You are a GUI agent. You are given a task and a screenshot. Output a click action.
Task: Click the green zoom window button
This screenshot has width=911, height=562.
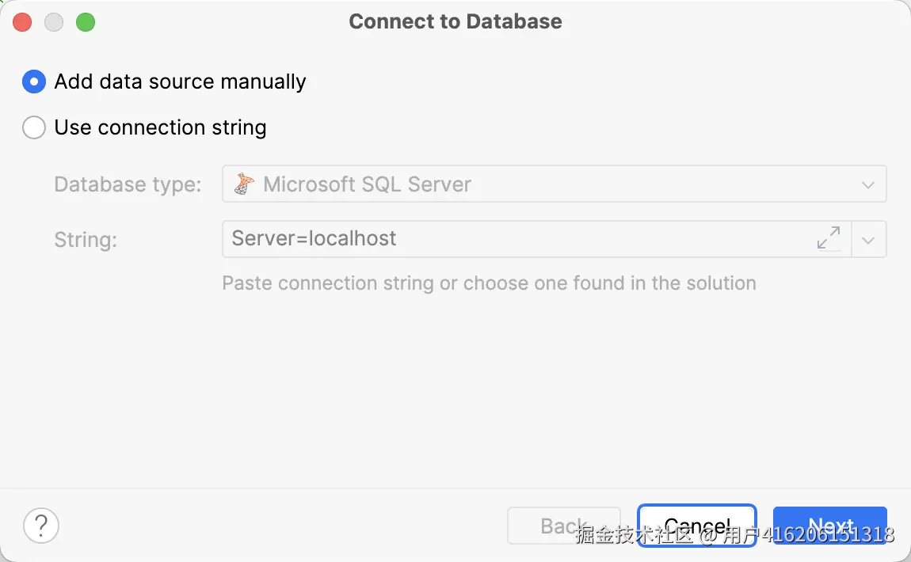(x=86, y=22)
